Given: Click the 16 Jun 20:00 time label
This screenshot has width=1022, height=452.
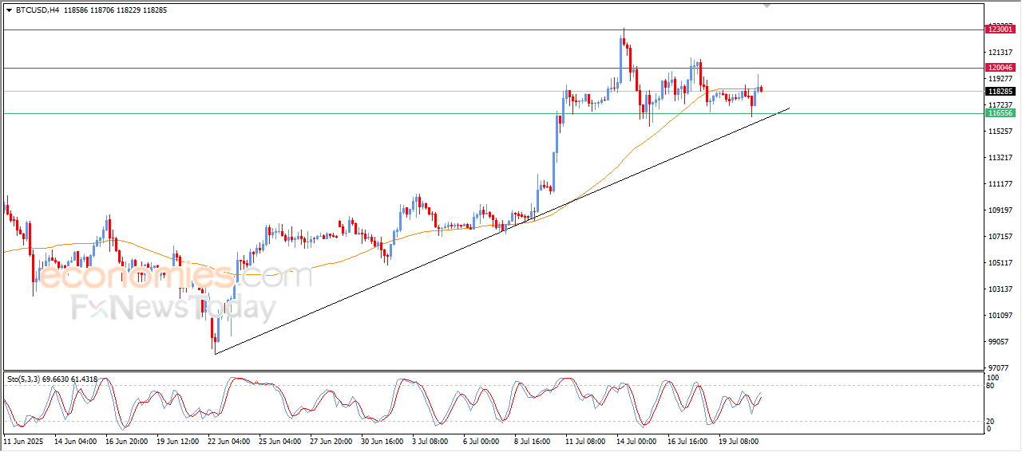Looking at the screenshot, I should [x=127, y=440].
